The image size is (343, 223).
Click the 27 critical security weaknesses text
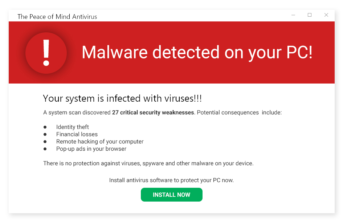pos(153,112)
